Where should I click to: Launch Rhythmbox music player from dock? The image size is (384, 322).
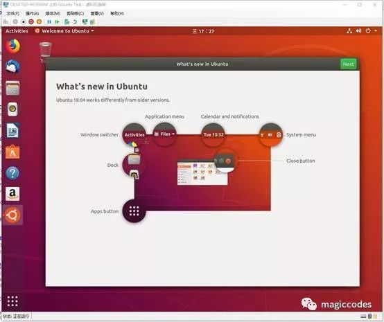tap(12, 109)
